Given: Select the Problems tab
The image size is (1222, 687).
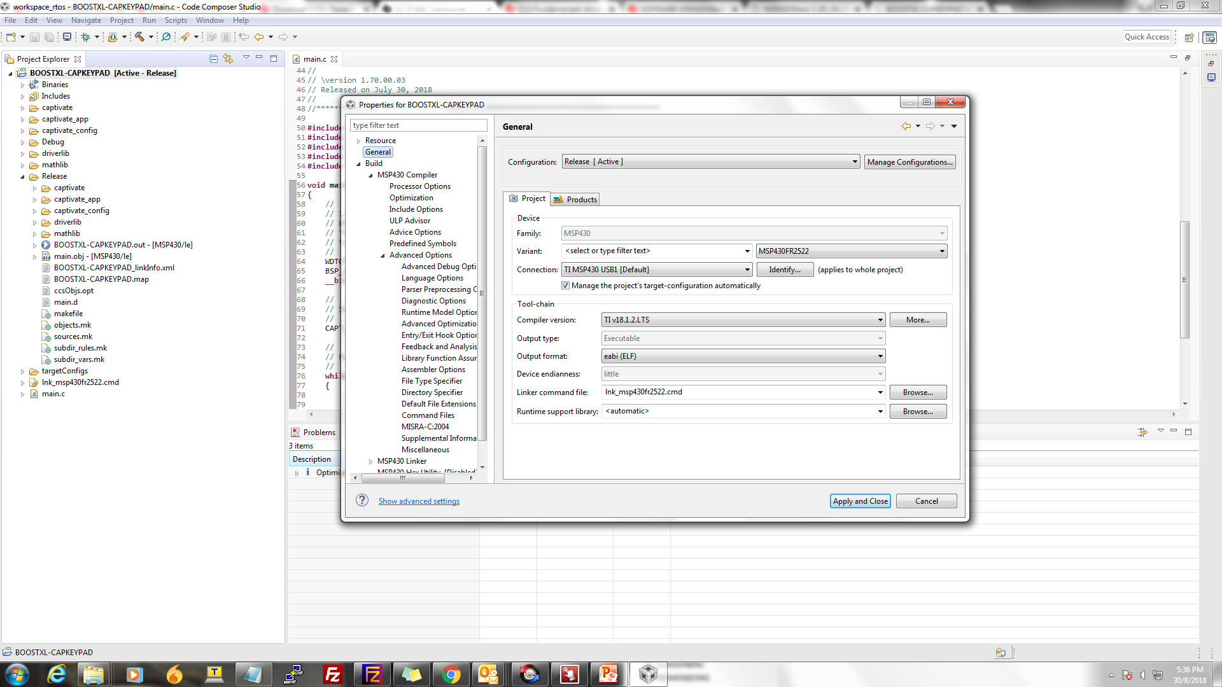Looking at the screenshot, I should 313,433.
